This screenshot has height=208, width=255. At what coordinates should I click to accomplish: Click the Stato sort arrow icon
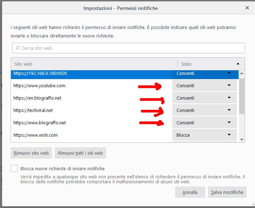coord(238,64)
